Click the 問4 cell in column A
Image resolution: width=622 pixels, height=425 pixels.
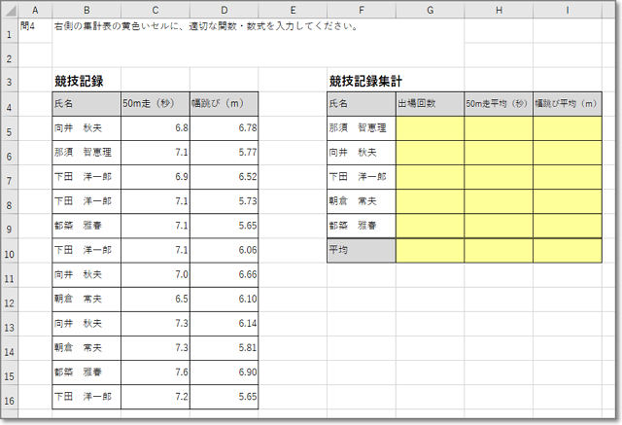pyautogui.click(x=34, y=28)
